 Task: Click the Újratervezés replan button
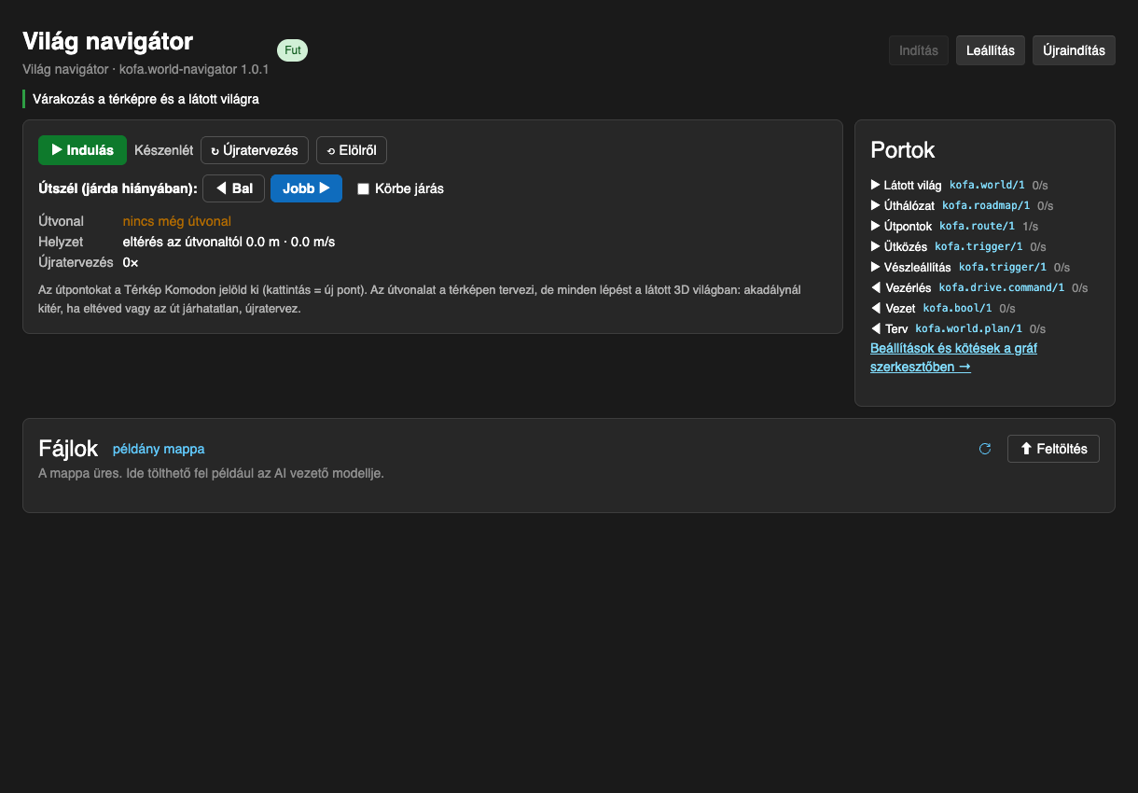click(255, 150)
